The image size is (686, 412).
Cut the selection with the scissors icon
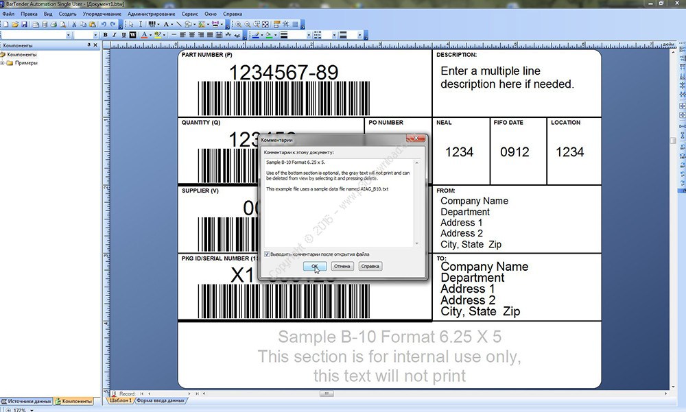point(74,25)
